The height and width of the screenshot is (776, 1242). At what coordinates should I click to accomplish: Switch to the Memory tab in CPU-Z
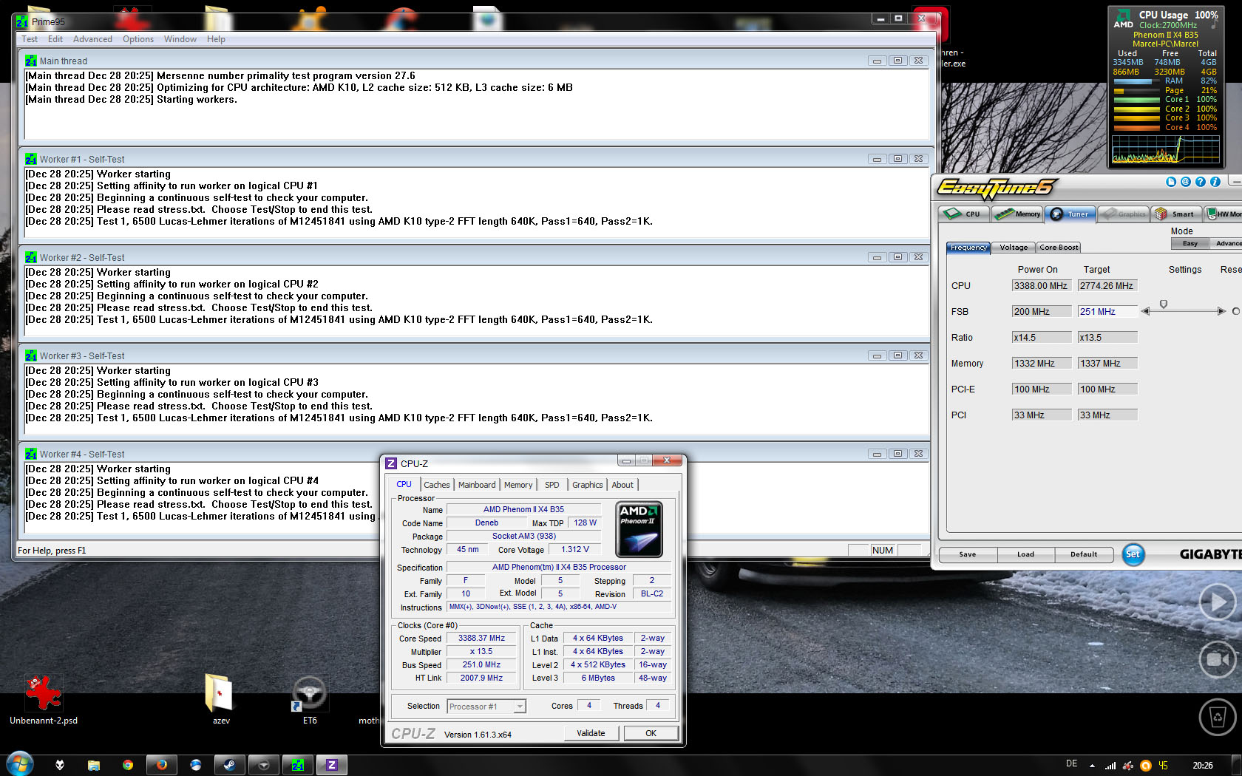tap(518, 485)
